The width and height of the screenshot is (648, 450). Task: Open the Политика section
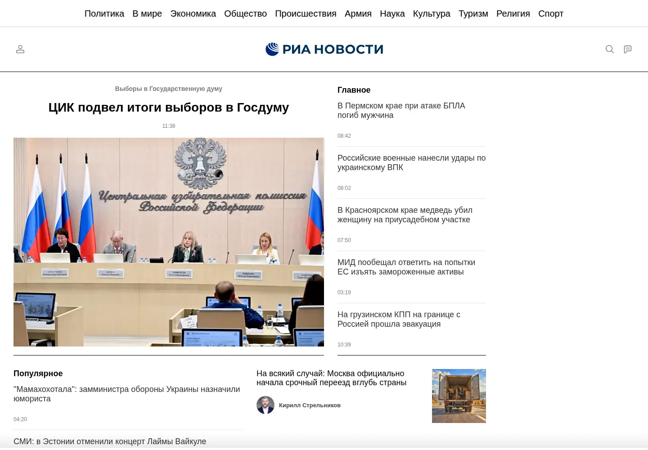click(104, 13)
